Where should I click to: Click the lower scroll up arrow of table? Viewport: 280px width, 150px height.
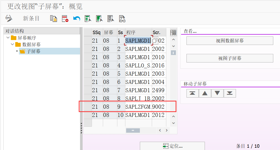[173, 116]
